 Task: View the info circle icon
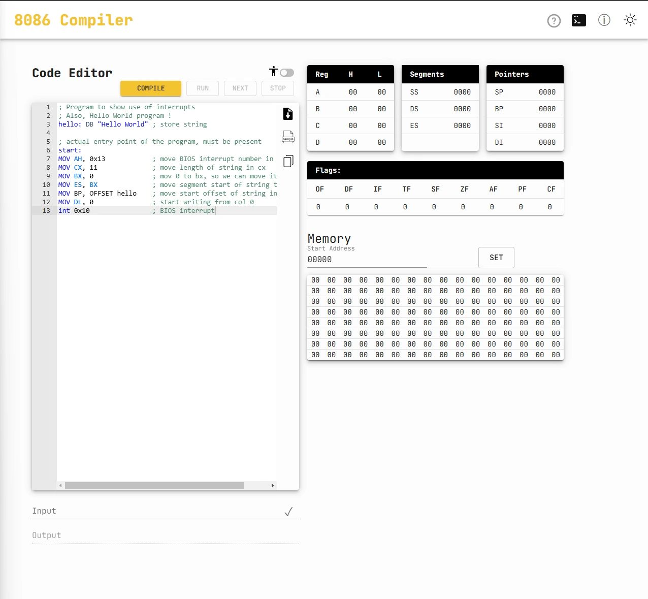(604, 20)
